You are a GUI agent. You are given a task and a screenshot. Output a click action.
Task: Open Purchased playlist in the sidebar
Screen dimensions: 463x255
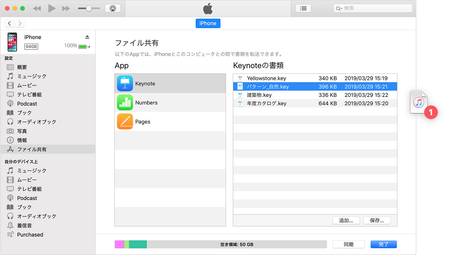(48, 235)
